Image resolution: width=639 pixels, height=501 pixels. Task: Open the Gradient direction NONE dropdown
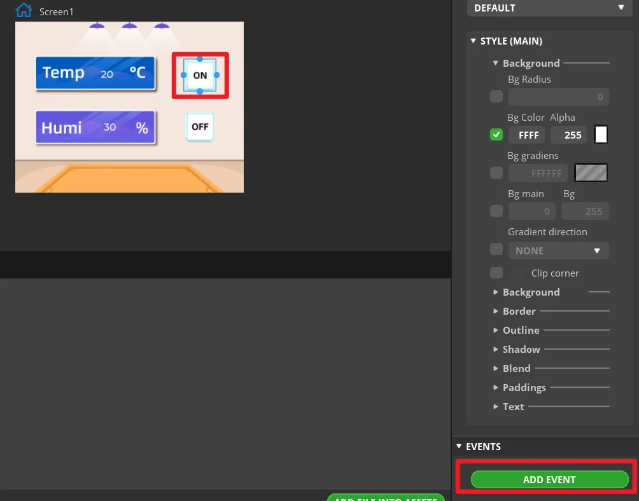[x=558, y=251]
